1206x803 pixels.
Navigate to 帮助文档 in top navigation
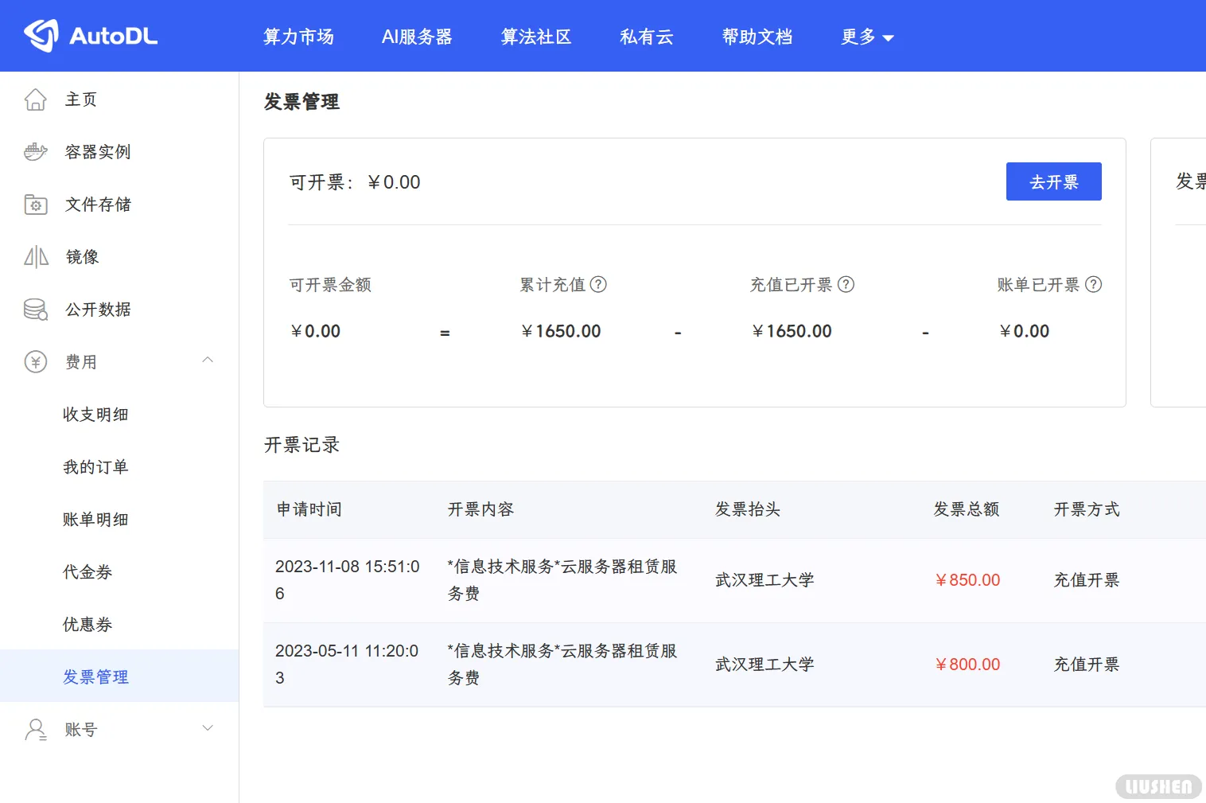pos(757,37)
